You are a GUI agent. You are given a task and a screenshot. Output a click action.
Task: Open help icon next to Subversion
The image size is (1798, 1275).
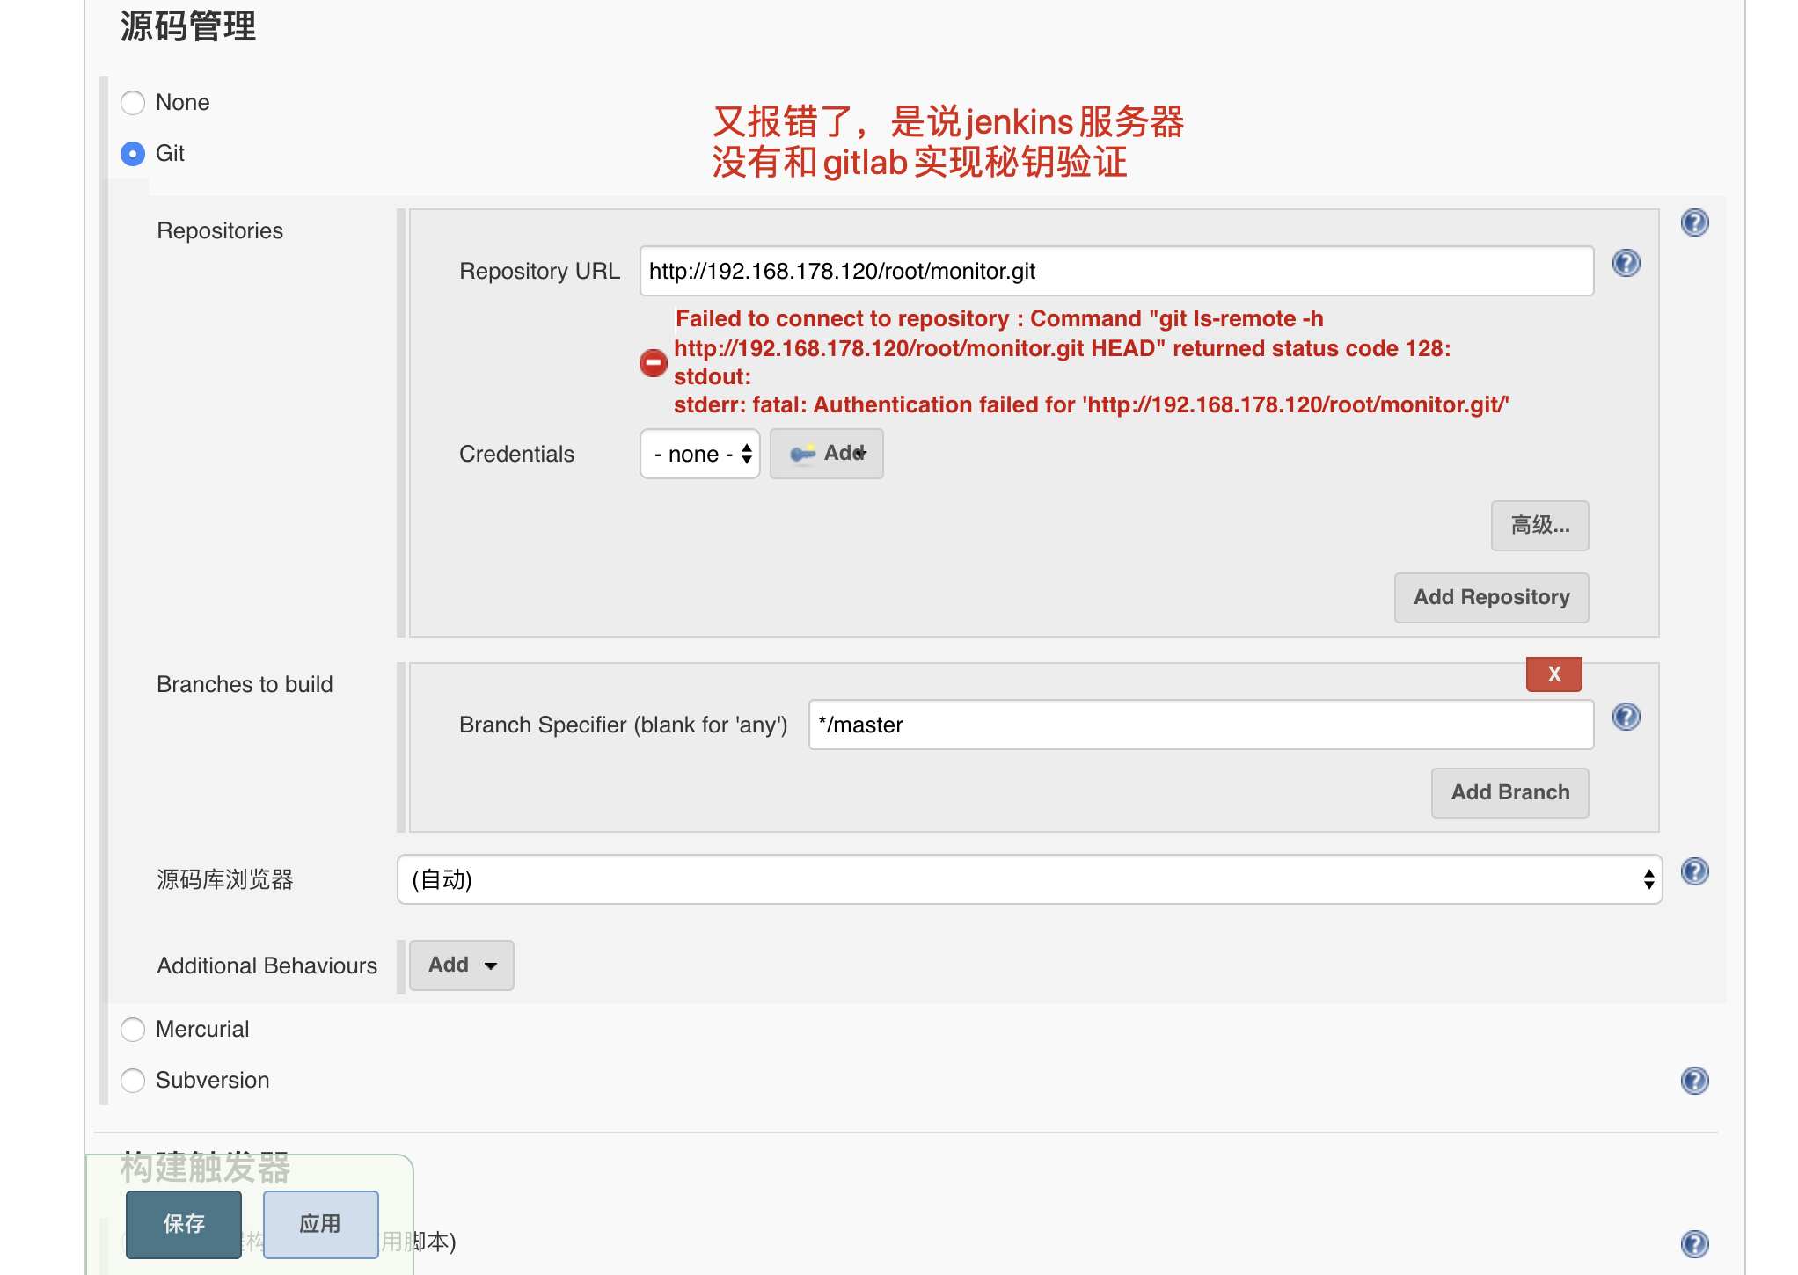1694,1080
